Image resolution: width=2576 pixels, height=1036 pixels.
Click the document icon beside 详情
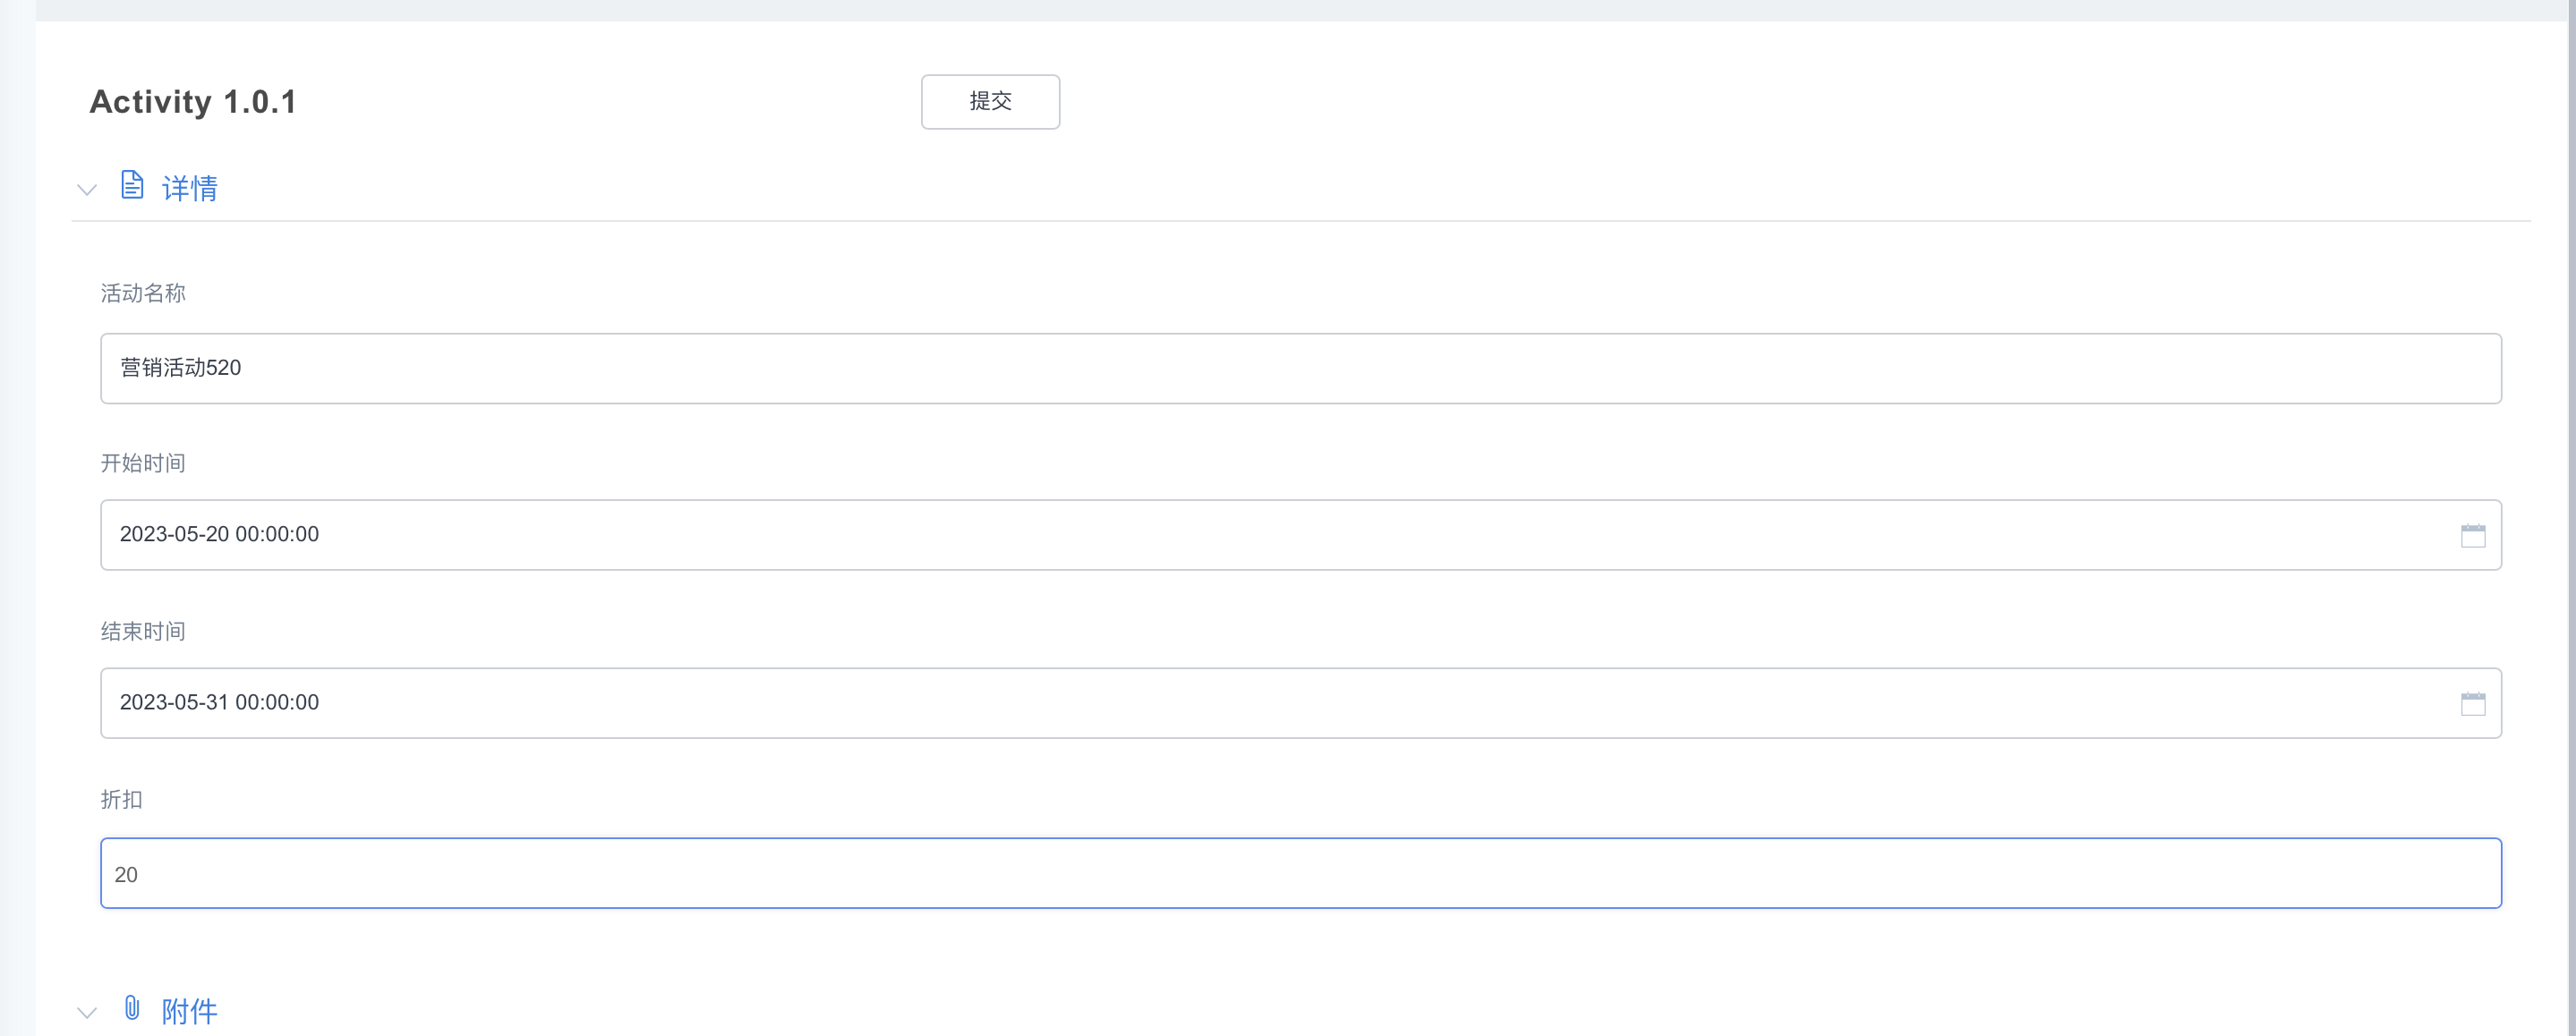(x=132, y=185)
